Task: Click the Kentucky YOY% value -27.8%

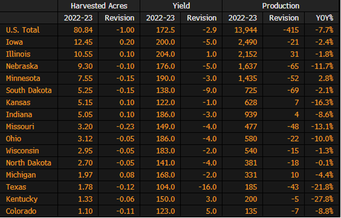Action: tap(322, 199)
